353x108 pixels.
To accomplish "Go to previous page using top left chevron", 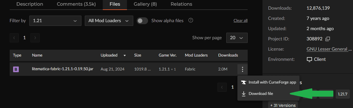I will tap(14, 38).
